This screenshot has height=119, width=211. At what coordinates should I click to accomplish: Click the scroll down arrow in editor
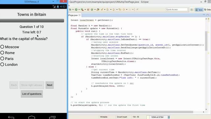pyautogui.click(x=206, y=109)
